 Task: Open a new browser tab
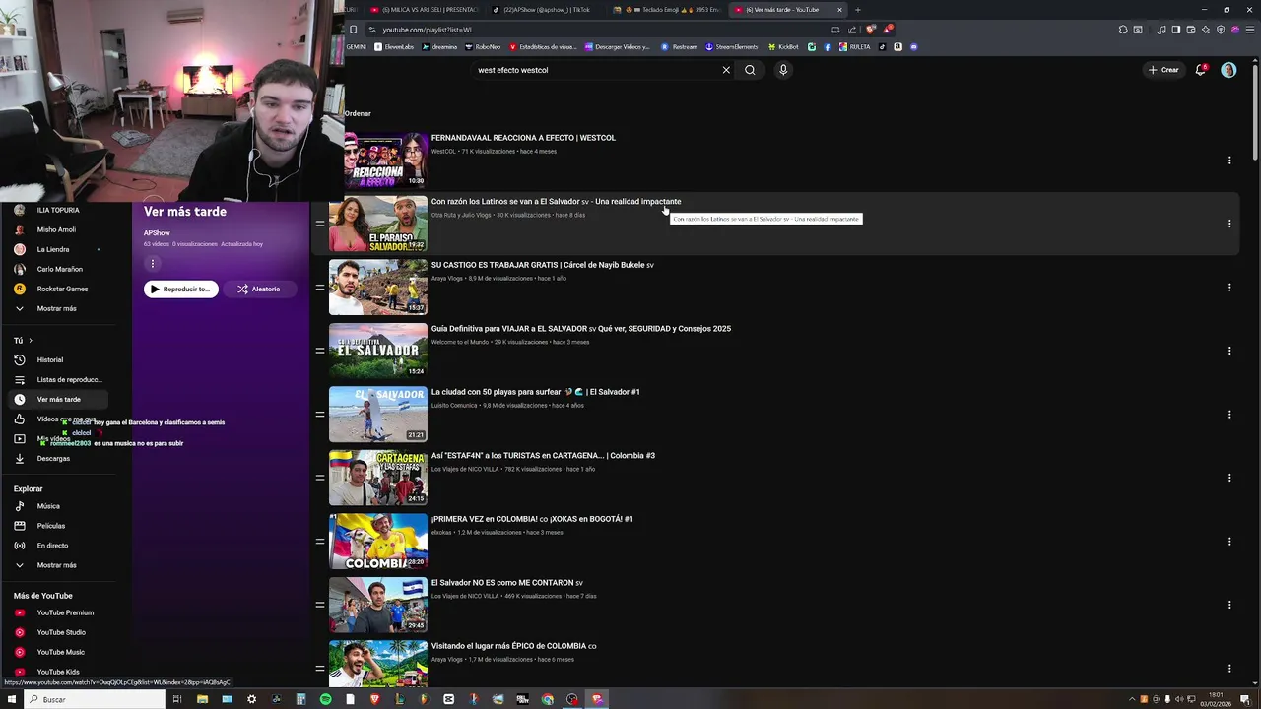tap(857, 10)
